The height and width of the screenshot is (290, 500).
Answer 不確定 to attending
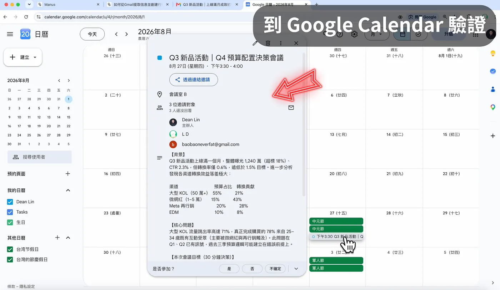tap(275, 269)
